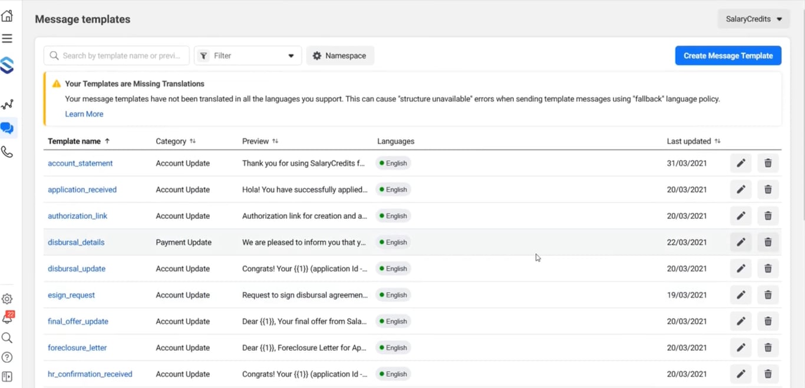Click the home icon in the sidebar
This screenshot has height=388, width=805.
point(7,16)
